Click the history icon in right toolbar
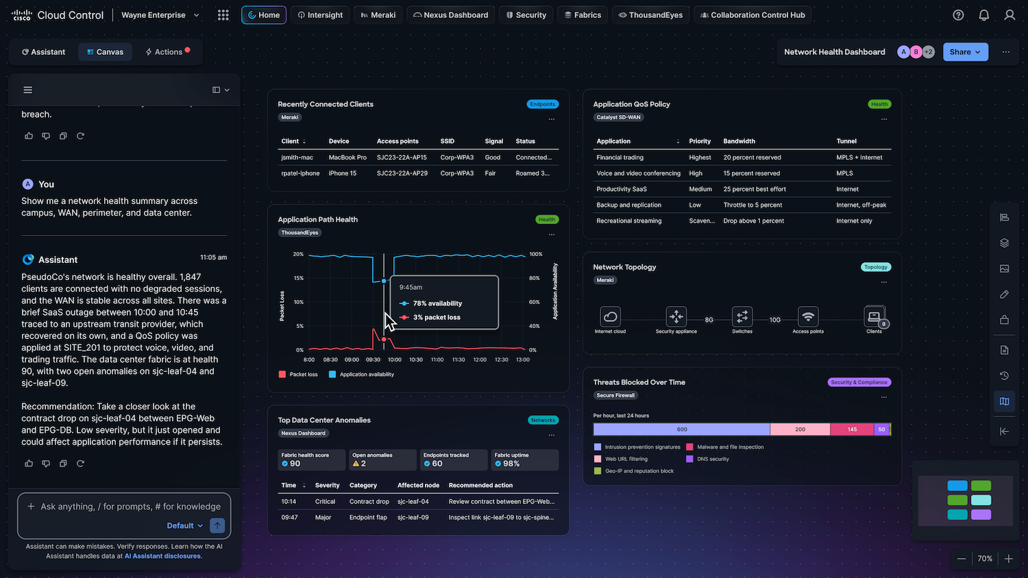Image resolution: width=1028 pixels, height=578 pixels. coord(1004,375)
